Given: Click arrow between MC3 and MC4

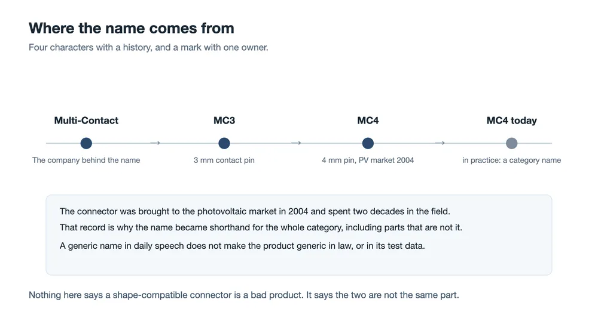Looking at the screenshot, I should (x=297, y=143).
